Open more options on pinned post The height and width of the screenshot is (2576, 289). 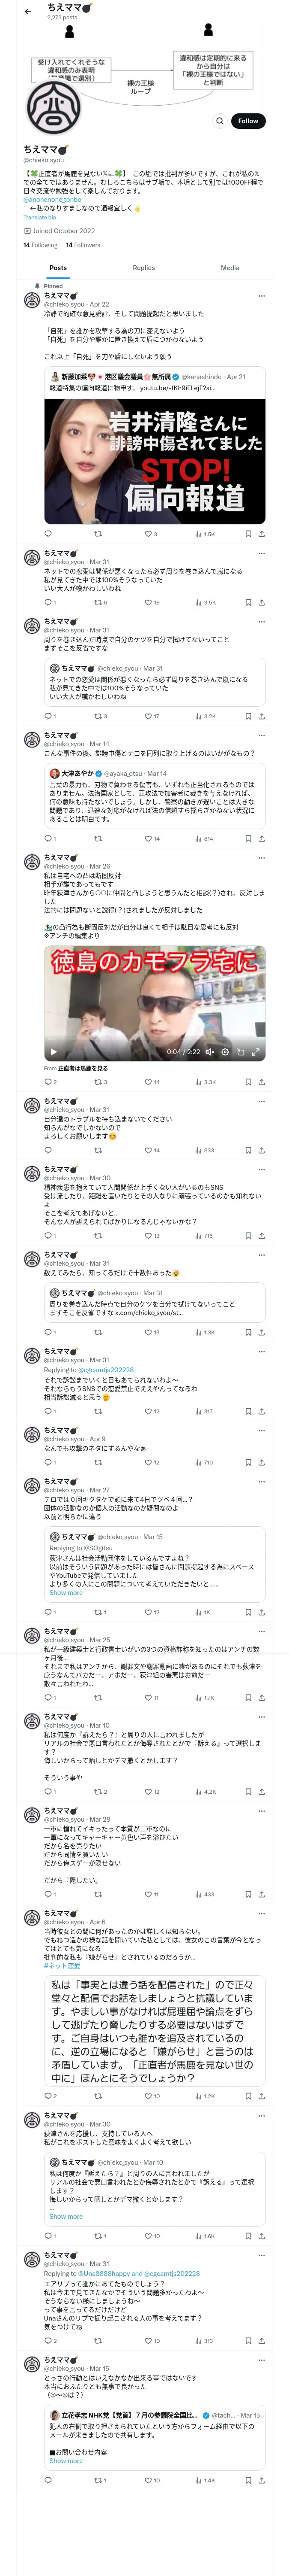(261, 296)
